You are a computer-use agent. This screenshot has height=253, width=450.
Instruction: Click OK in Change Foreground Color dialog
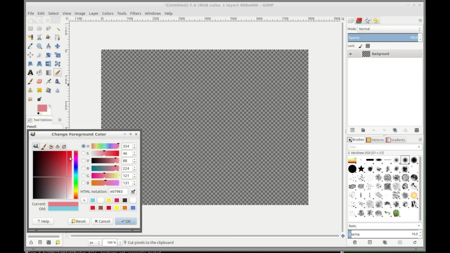(x=126, y=221)
